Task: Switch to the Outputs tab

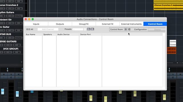Action: [60, 24]
